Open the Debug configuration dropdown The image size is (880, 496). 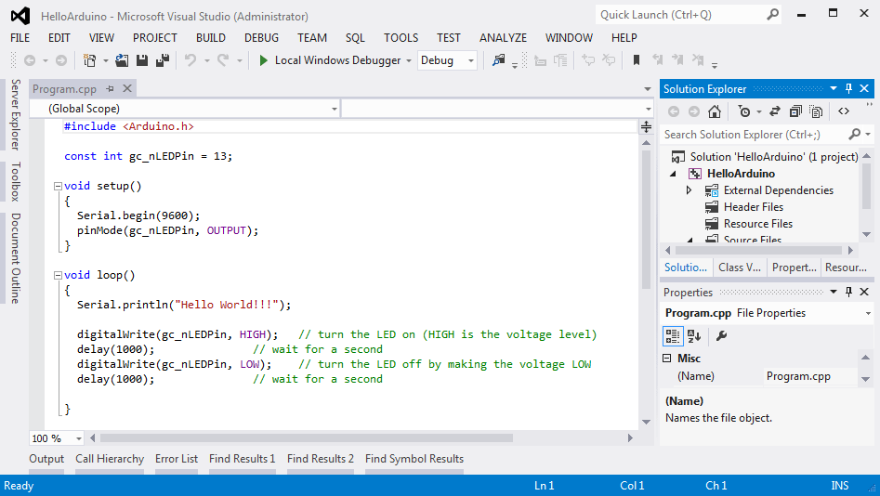[471, 60]
